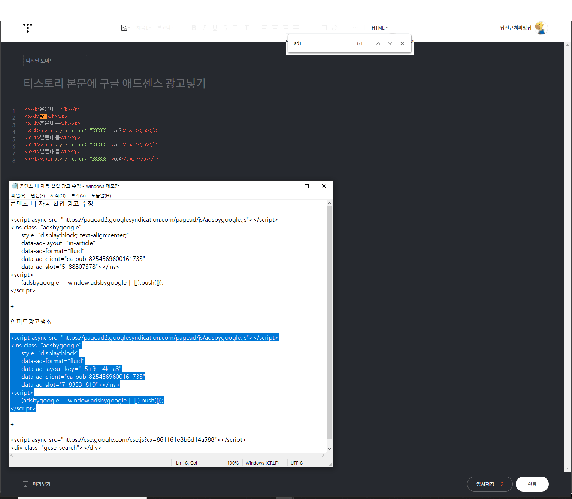The height and width of the screenshot is (499, 572).
Task: Click the profile avatar image
Action: click(541, 28)
